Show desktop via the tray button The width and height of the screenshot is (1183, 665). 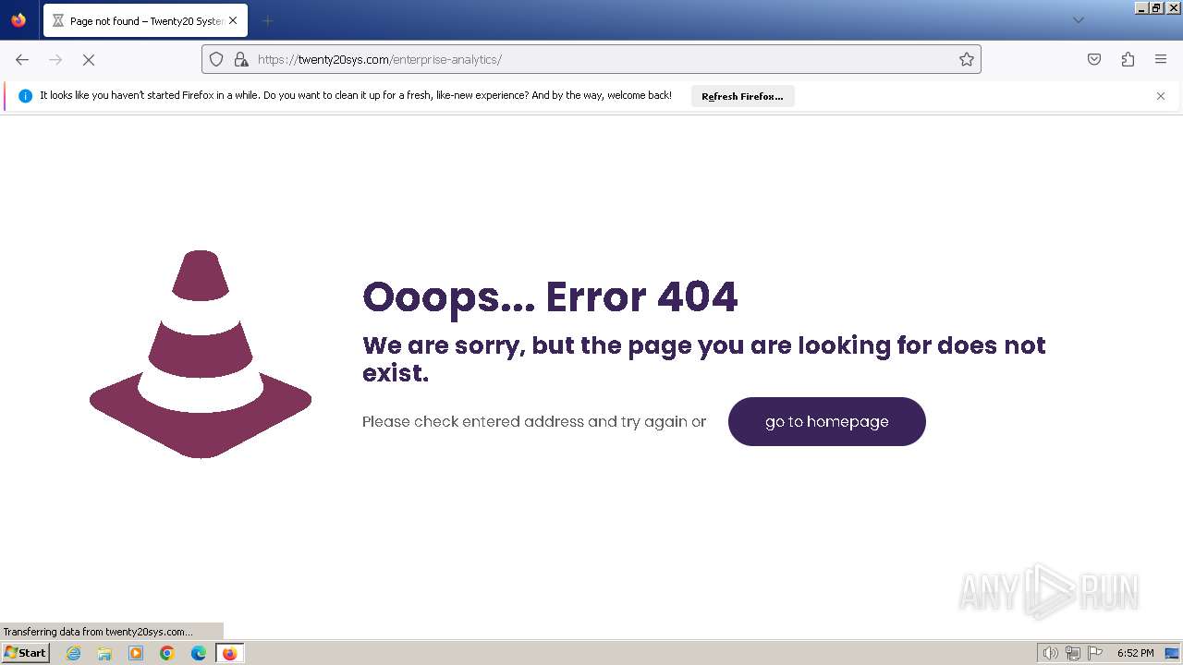point(1172,653)
